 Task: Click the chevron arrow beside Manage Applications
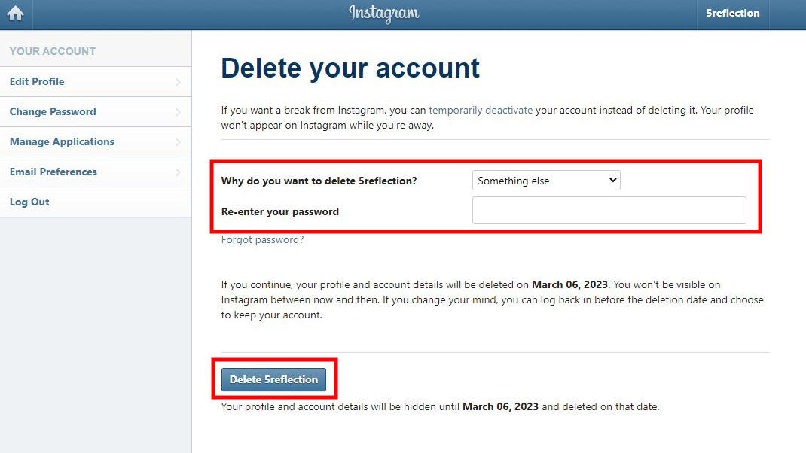[178, 142]
